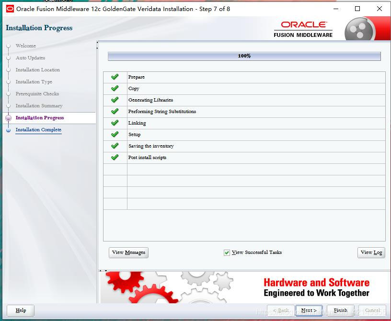This screenshot has height=321, width=391.
Task: Select the Installation Progress step
Action: 40,118
